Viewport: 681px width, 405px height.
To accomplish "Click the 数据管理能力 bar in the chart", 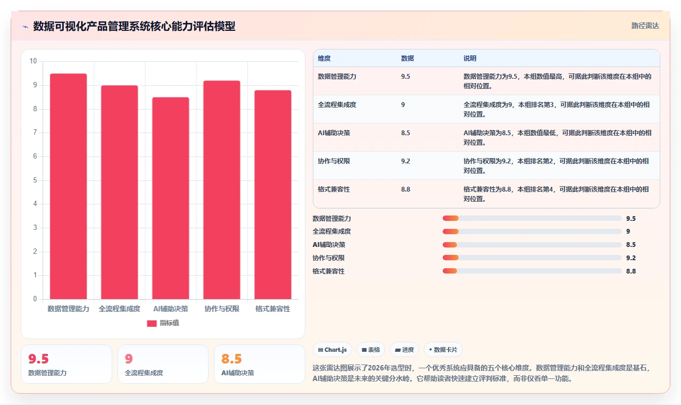I will pos(68,186).
